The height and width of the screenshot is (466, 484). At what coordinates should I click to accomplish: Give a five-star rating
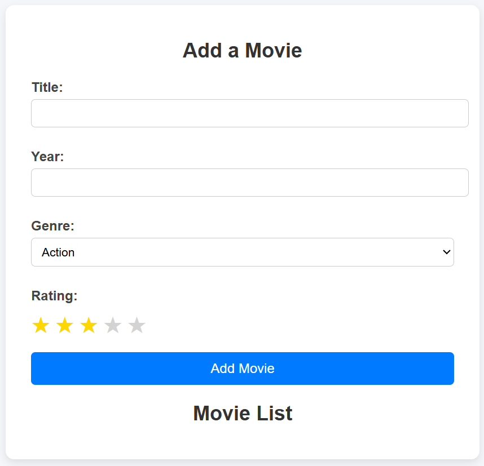click(x=137, y=326)
